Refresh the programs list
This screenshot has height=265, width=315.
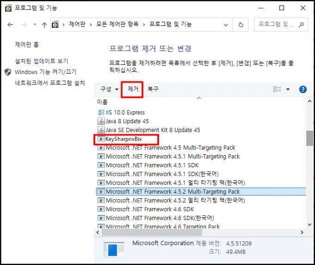241,25
